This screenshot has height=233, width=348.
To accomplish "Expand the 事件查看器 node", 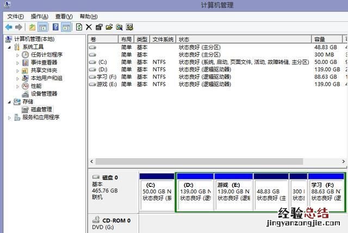I will coord(17,62).
